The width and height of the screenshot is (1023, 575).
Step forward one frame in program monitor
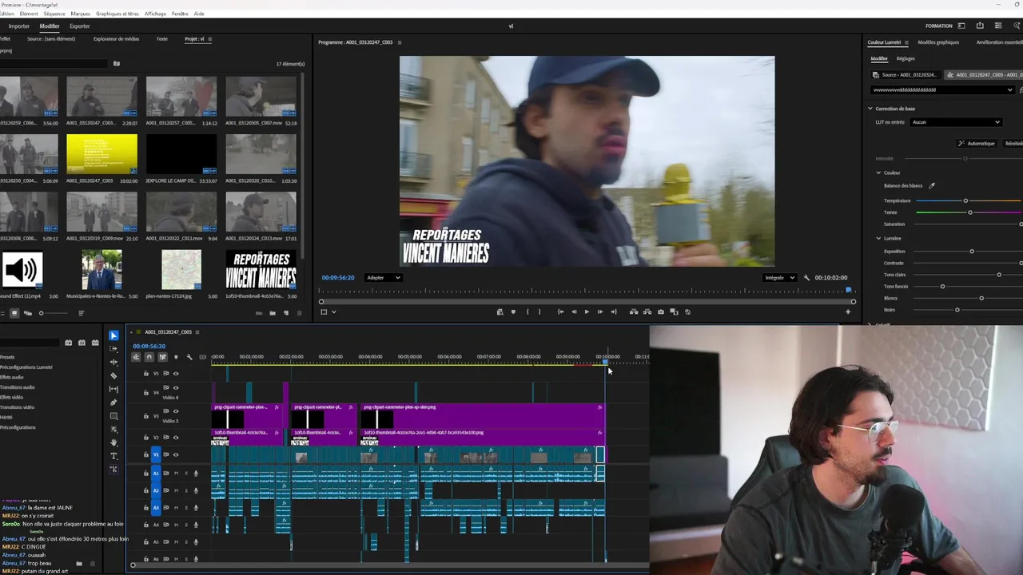pos(600,312)
